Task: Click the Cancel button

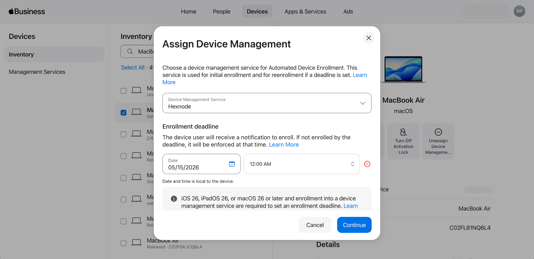Action: click(x=315, y=225)
